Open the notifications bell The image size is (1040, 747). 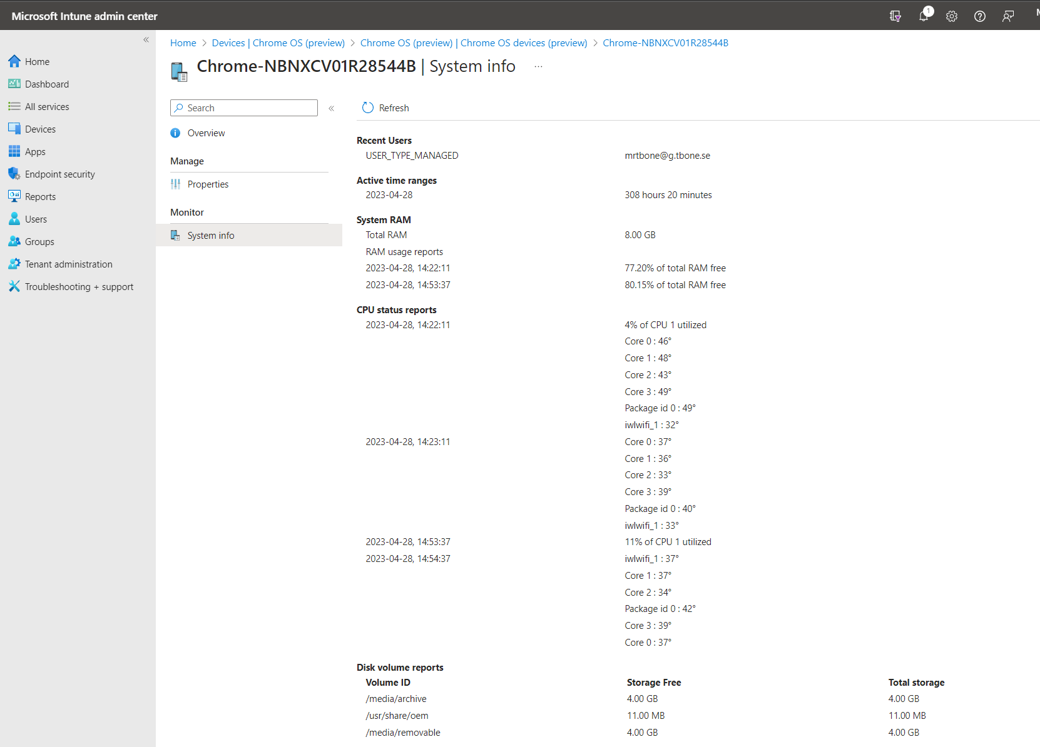pos(924,16)
